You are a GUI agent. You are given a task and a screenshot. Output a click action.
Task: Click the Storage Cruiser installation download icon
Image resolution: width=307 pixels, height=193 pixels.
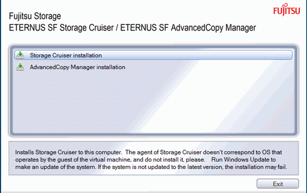tap(20, 55)
